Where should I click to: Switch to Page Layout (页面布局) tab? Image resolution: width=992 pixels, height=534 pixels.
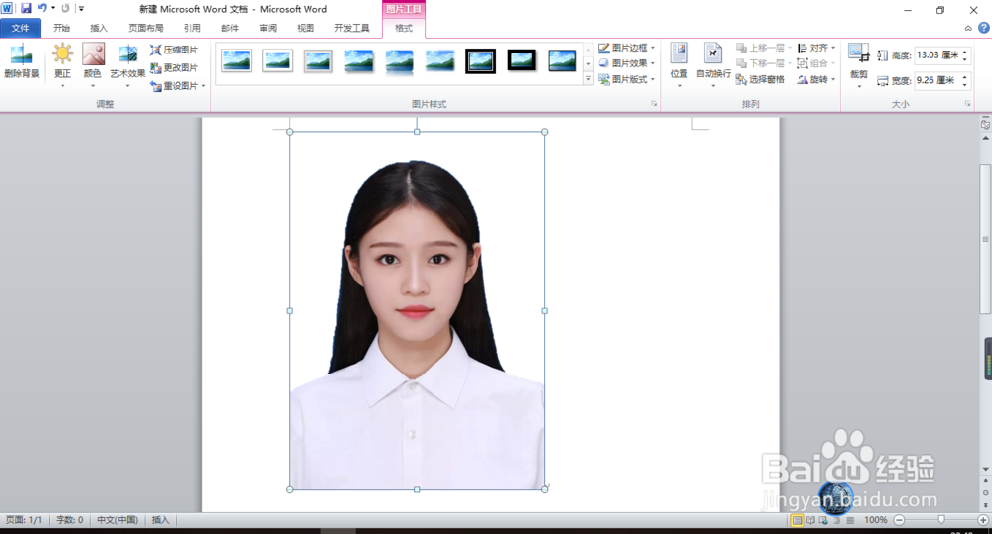(x=146, y=28)
